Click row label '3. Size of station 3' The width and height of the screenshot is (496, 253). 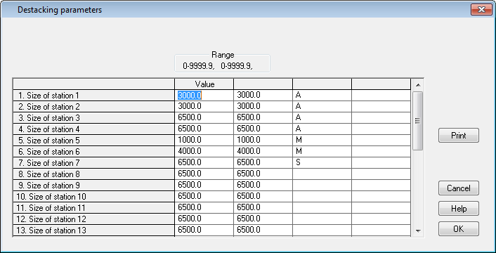(x=93, y=117)
